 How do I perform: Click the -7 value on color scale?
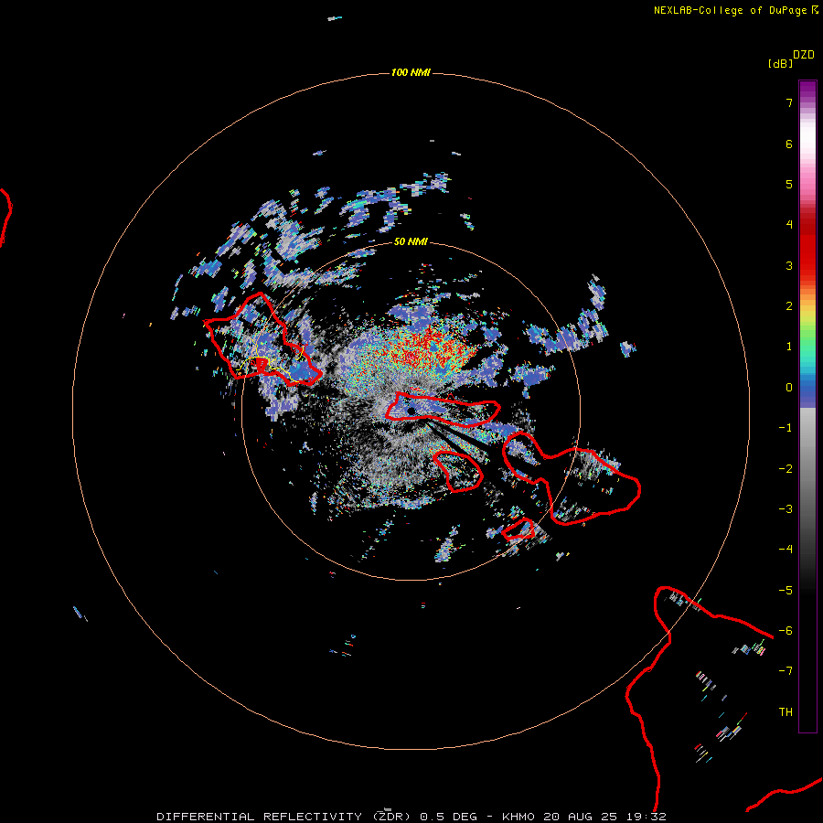click(x=786, y=671)
